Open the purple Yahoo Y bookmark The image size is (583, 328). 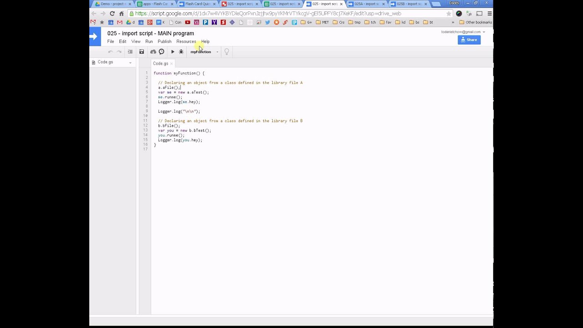tap(214, 22)
